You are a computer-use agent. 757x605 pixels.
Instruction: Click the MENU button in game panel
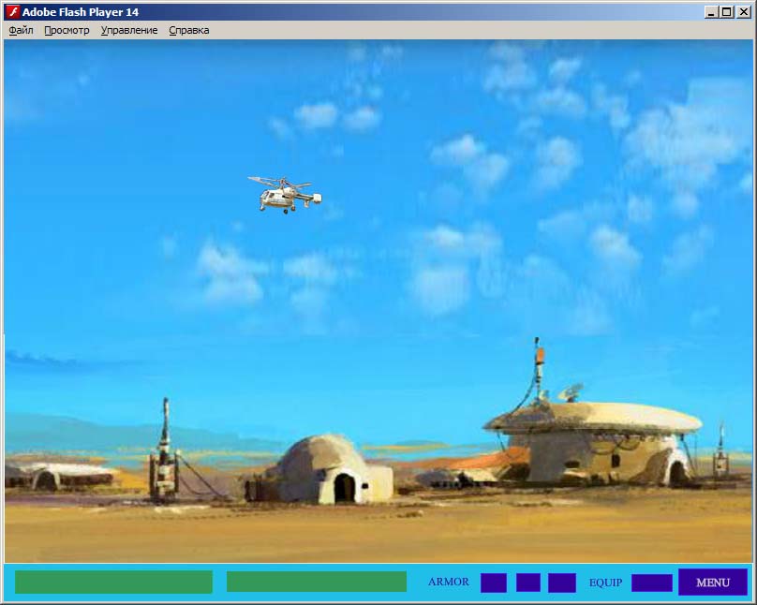tap(713, 582)
